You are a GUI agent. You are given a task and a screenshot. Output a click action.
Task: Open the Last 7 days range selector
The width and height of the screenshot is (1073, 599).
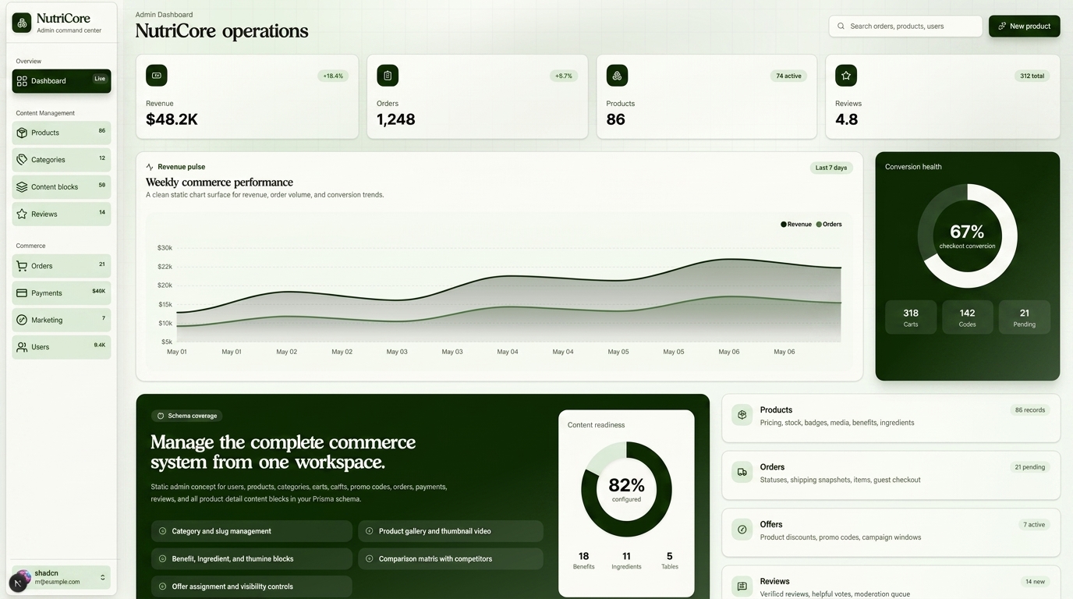(831, 168)
